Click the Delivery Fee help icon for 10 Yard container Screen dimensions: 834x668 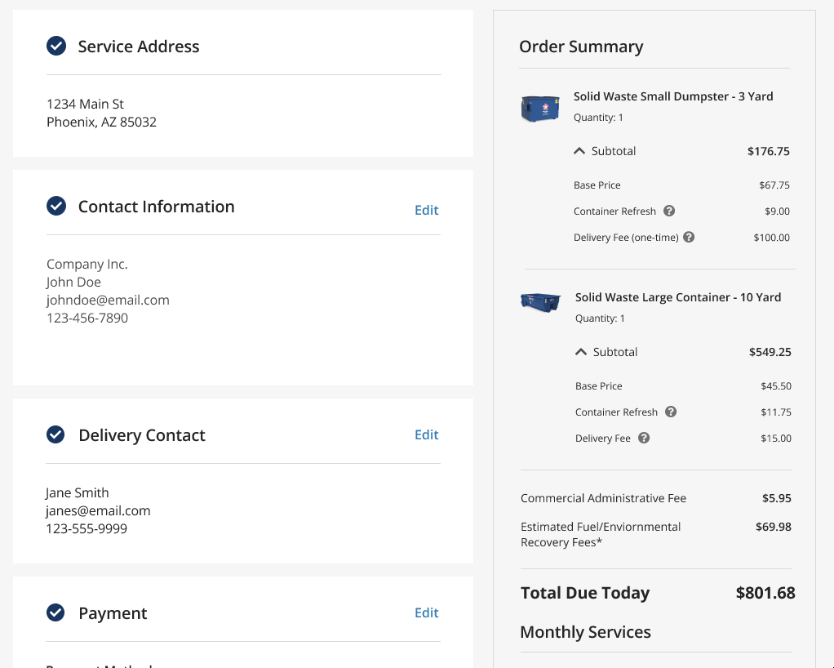[644, 438]
